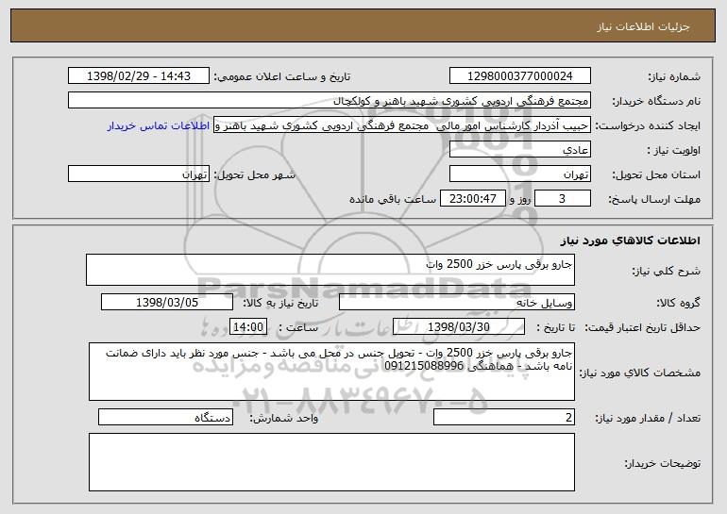Image resolution: width=727 pixels, height=514 pixels.
Task: Click the remaining time field 23:00:47
Action: point(472,199)
